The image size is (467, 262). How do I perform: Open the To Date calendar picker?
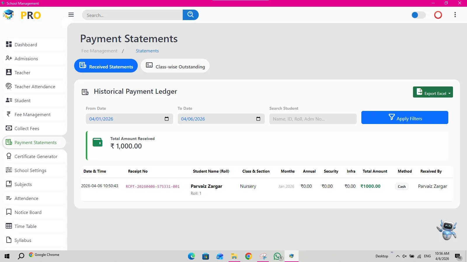tap(258, 119)
